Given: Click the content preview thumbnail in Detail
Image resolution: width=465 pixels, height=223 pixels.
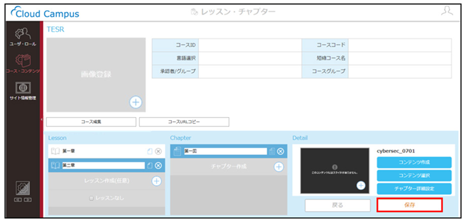Looking at the screenshot, I should (335, 171).
